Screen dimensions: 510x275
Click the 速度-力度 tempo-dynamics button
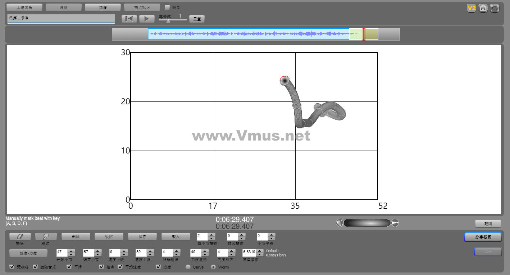coord(28,253)
